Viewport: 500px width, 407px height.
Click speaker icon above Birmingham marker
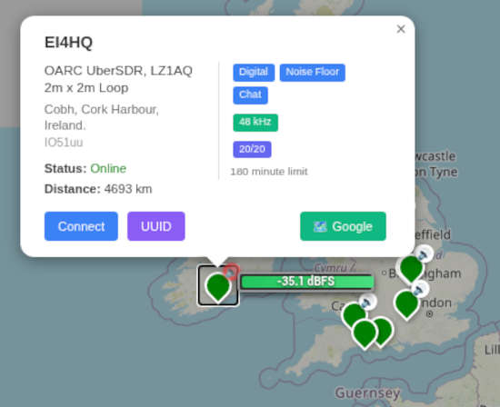[x=424, y=254]
